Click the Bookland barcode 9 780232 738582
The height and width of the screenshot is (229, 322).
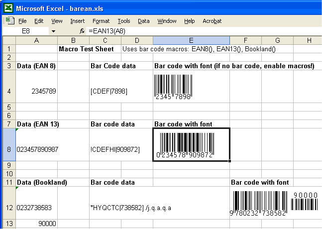pyautogui.click(x=258, y=204)
